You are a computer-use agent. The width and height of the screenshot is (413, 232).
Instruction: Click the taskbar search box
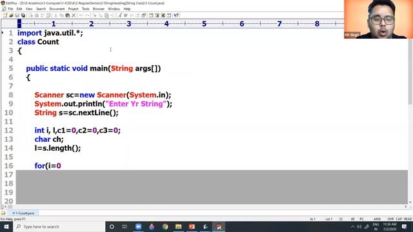[x=59, y=226]
